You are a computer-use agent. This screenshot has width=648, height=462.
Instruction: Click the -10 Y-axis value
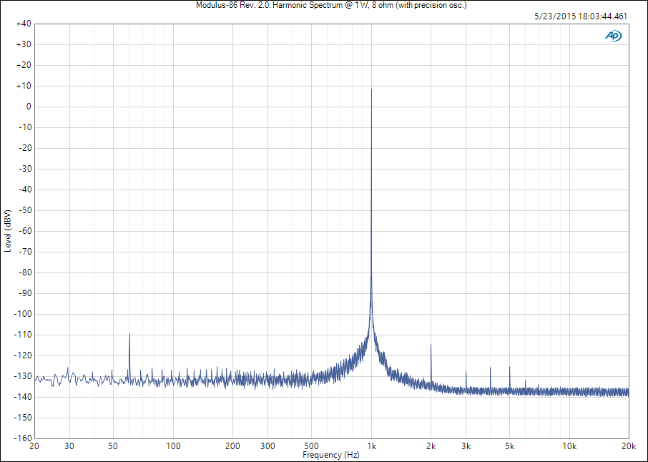coord(25,127)
